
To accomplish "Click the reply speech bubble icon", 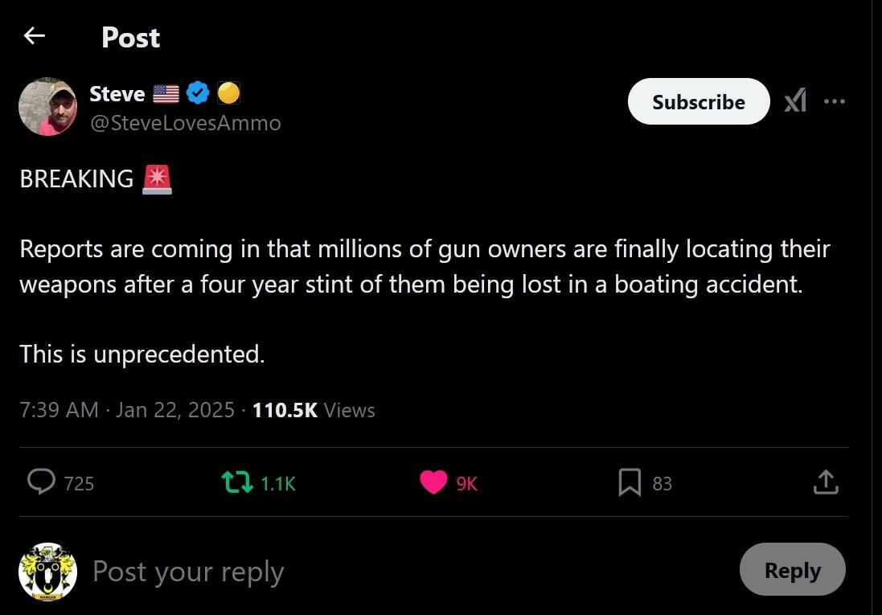I will point(41,482).
